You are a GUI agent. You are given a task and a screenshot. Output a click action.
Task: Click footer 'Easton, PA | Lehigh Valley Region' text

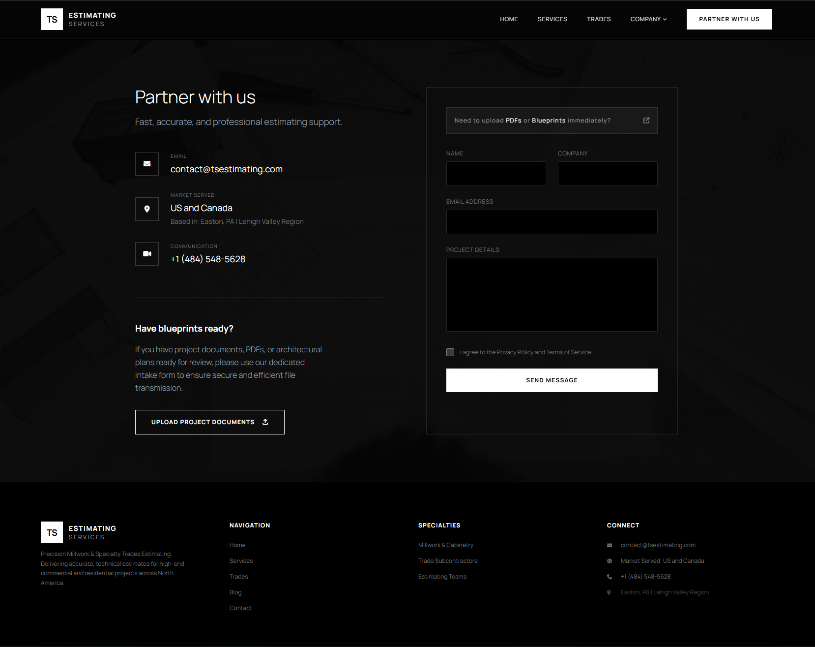[x=665, y=592]
